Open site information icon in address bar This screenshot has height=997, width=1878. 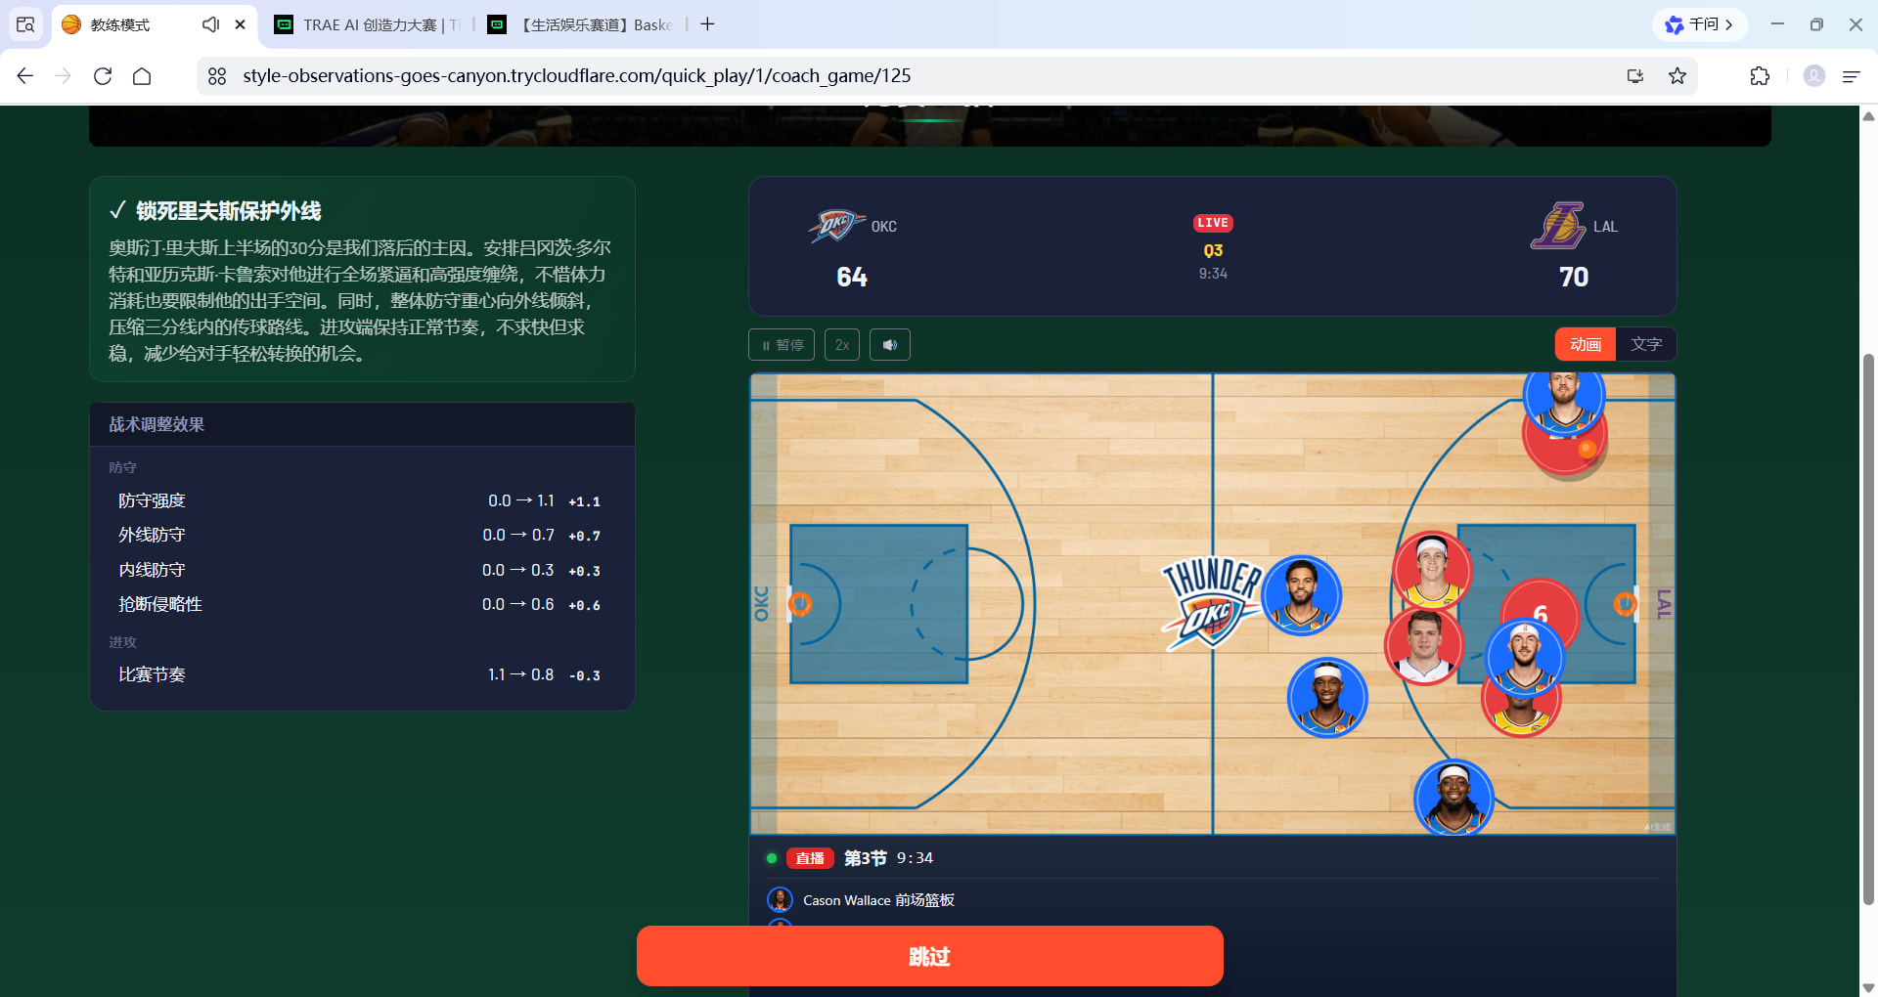tap(217, 76)
